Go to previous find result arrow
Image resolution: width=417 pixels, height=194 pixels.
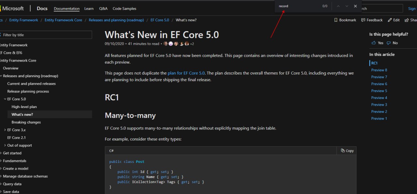pyautogui.click(x=338, y=6)
